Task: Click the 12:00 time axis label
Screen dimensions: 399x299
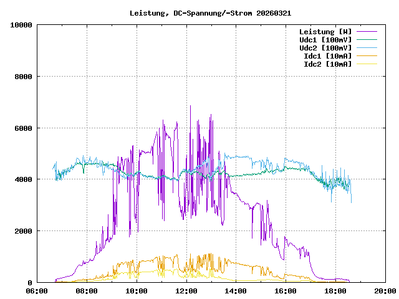Action: tap(186, 291)
